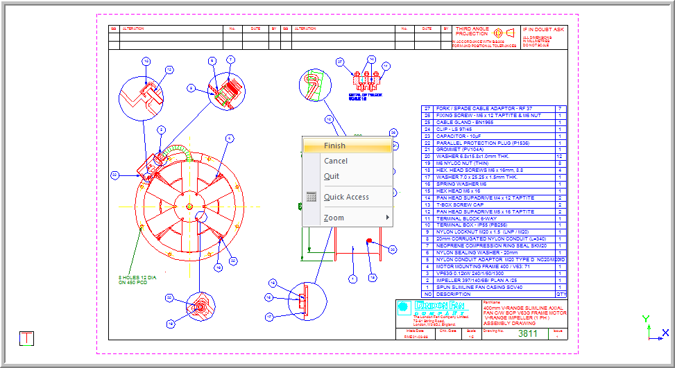Click the Quick Access calculator icon
Image resolution: width=675 pixels, height=368 pixels.
click(x=311, y=197)
